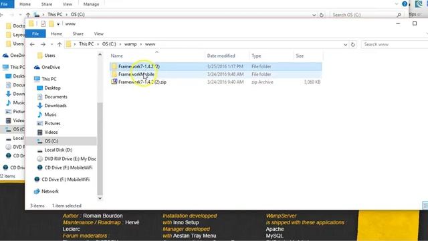This screenshot has height=241, width=428.
Task: Open recent locations dropdown in www window
Action: (x=51, y=44)
